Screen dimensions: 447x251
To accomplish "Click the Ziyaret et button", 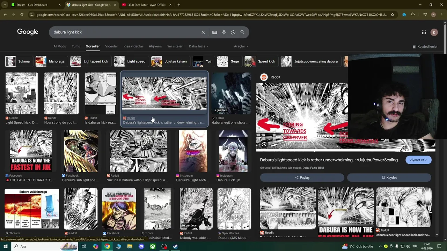I will (418, 160).
